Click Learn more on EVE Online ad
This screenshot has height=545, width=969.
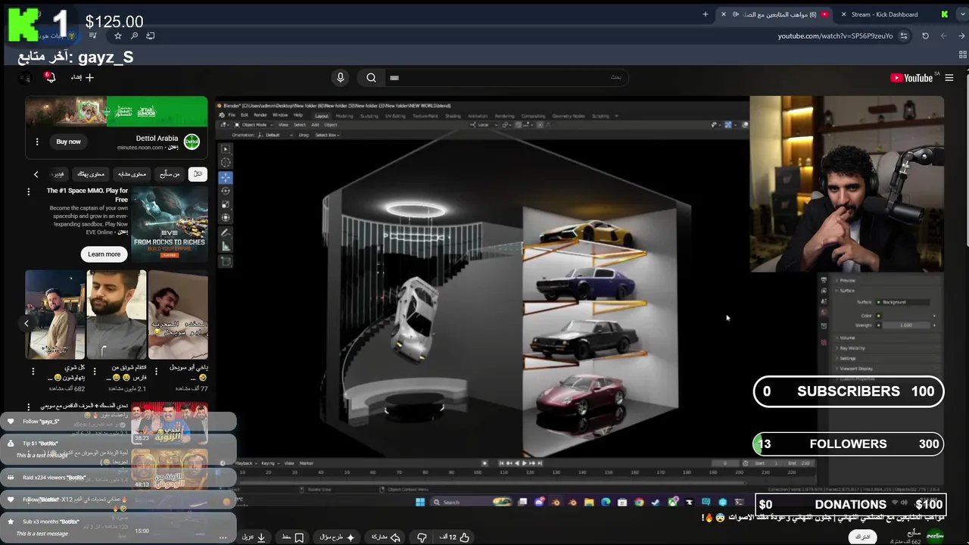(x=104, y=254)
